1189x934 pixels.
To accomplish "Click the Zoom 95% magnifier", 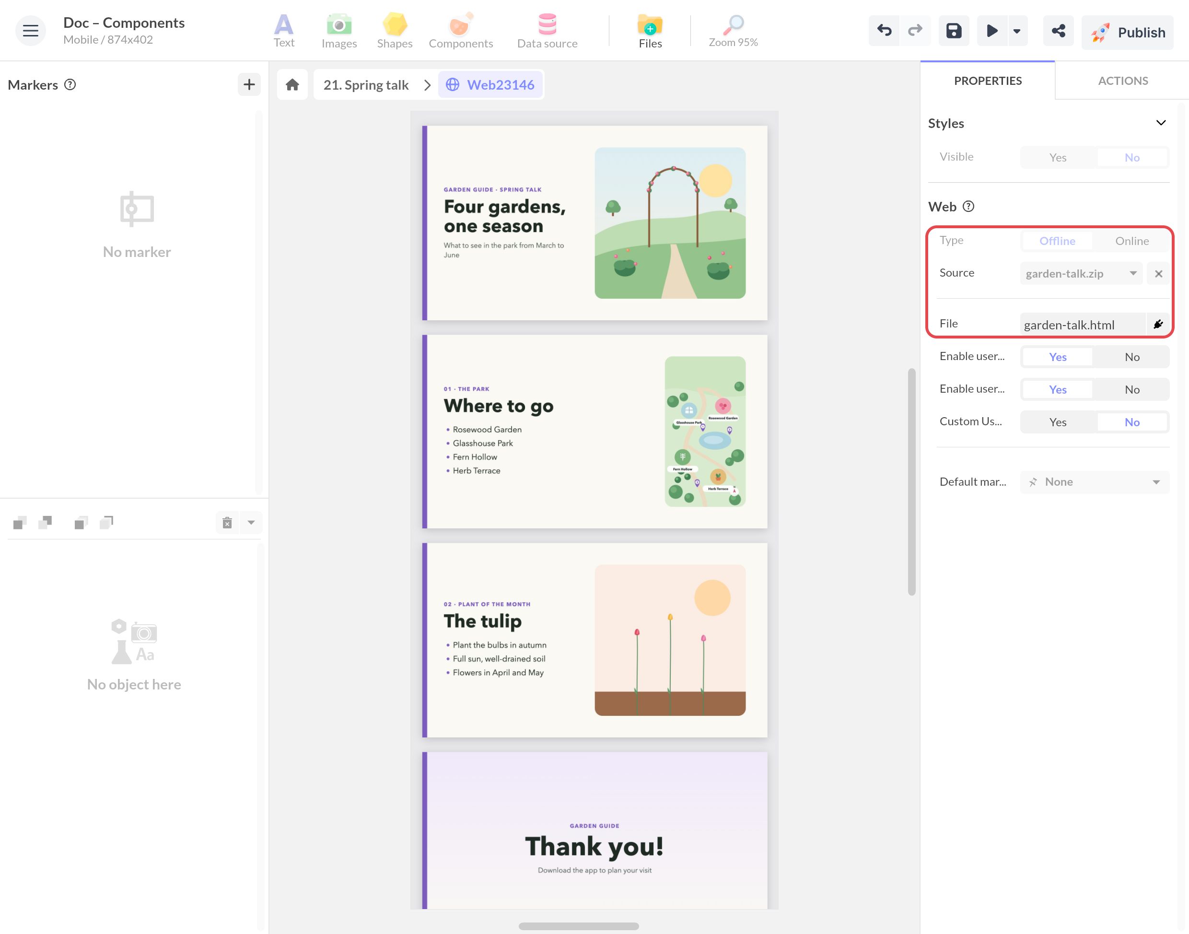I will [x=733, y=31].
